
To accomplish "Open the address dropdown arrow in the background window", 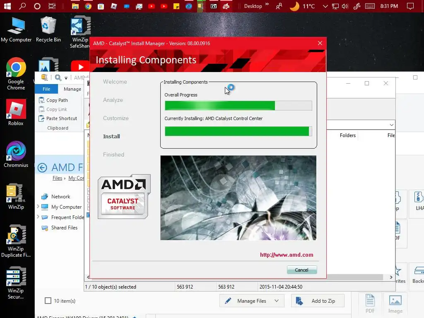I will point(391,125).
